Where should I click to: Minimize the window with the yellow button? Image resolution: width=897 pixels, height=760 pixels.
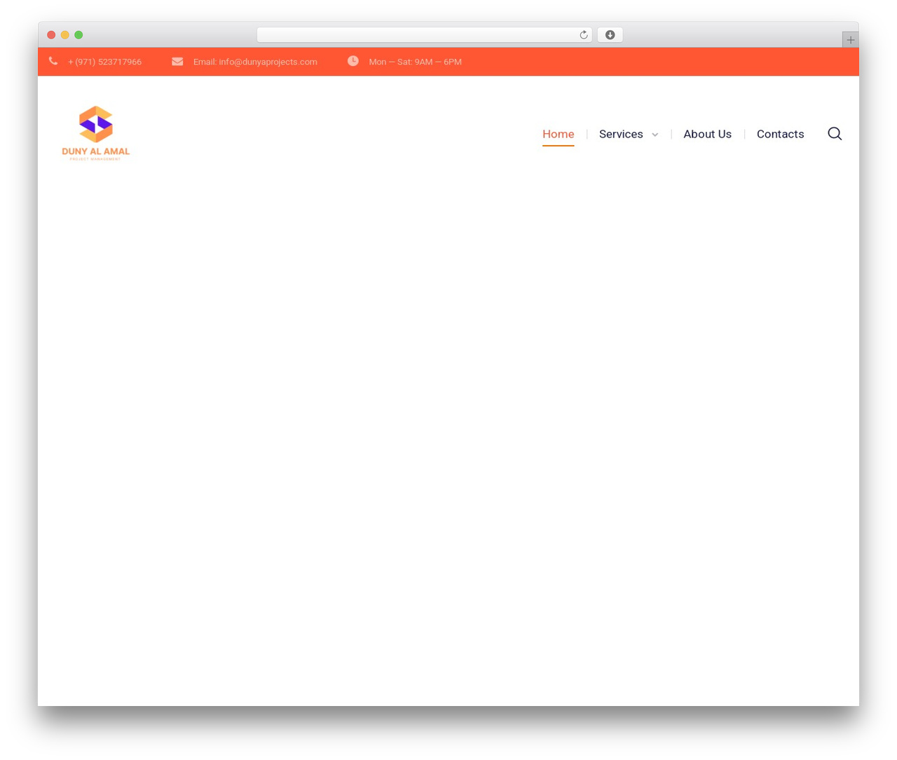tap(65, 35)
